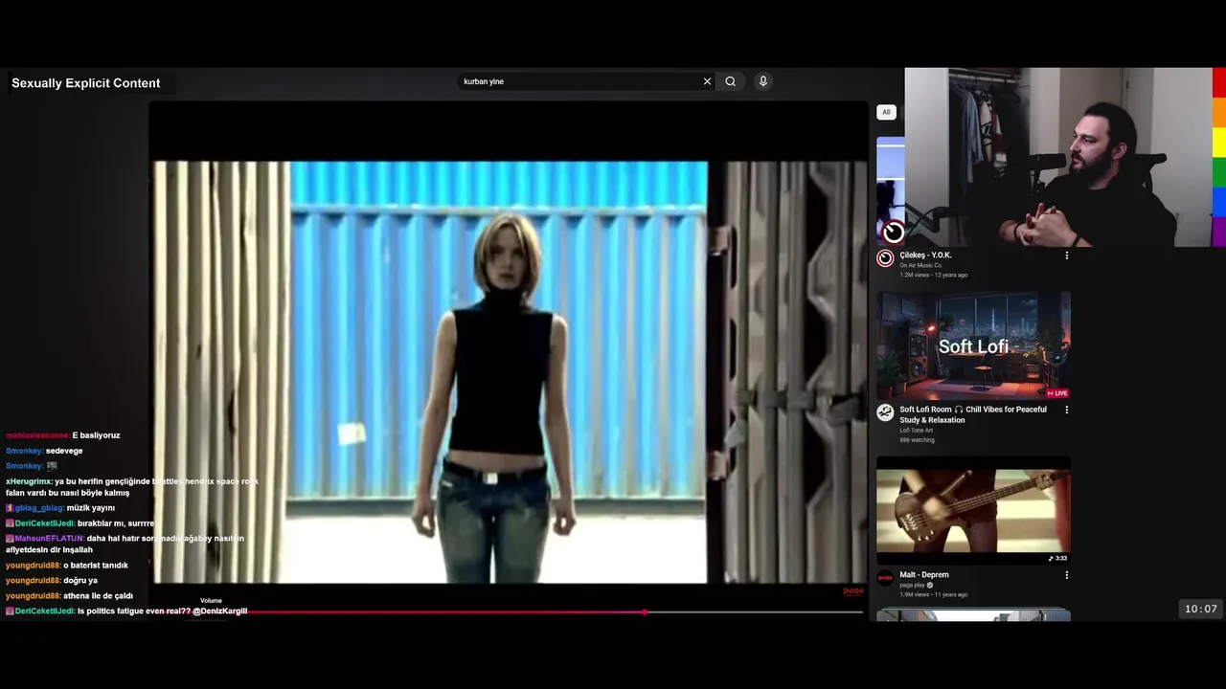Visit the On Air Music Co. channel
This screenshot has width=1226, height=689.
(921, 265)
